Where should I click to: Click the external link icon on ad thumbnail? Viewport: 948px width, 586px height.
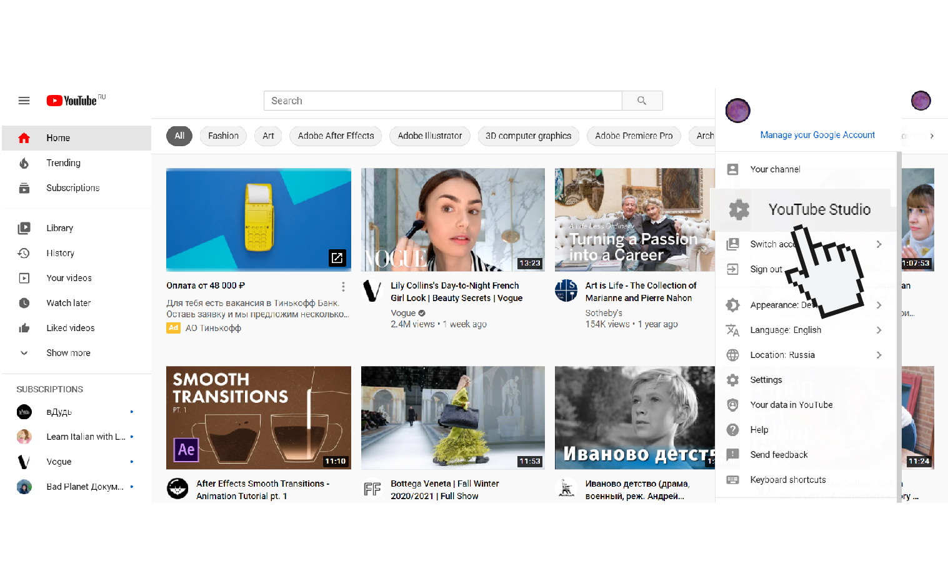pyautogui.click(x=337, y=257)
